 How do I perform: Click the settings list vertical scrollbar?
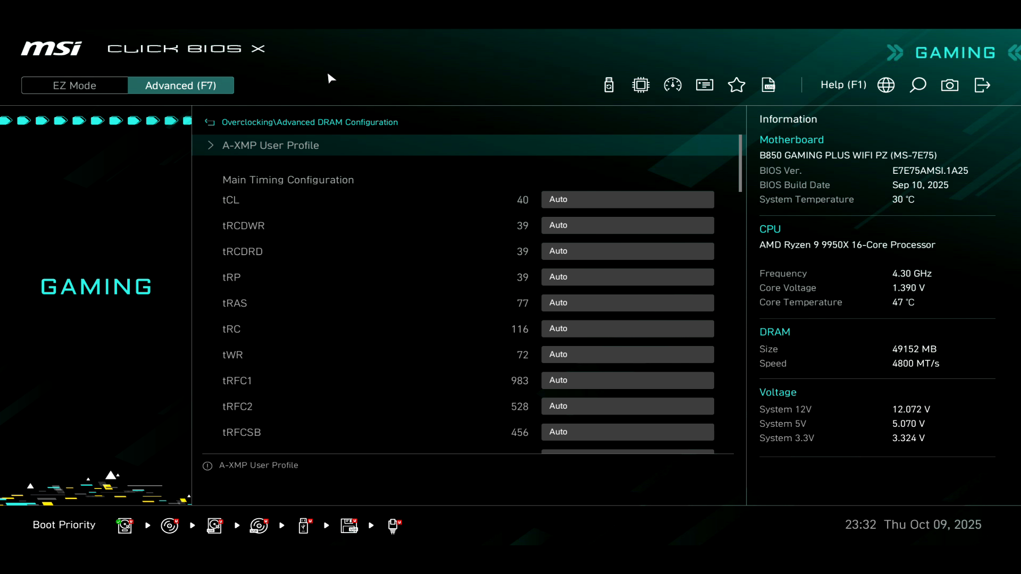pyautogui.click(x=740, y=164)
